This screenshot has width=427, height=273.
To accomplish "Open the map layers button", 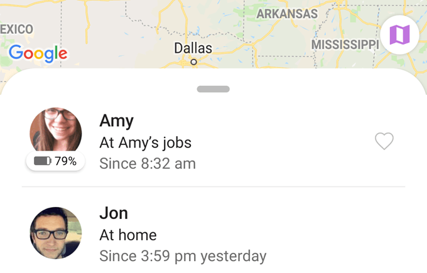I will point(399,34).
